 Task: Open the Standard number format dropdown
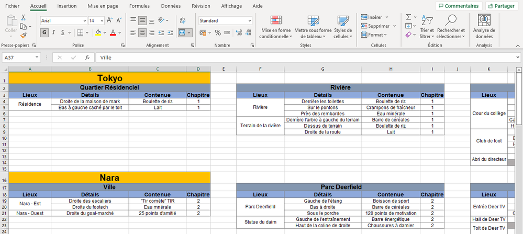tap(250, 20)
